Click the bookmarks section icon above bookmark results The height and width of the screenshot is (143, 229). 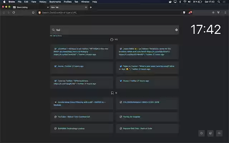coord(112,93)
